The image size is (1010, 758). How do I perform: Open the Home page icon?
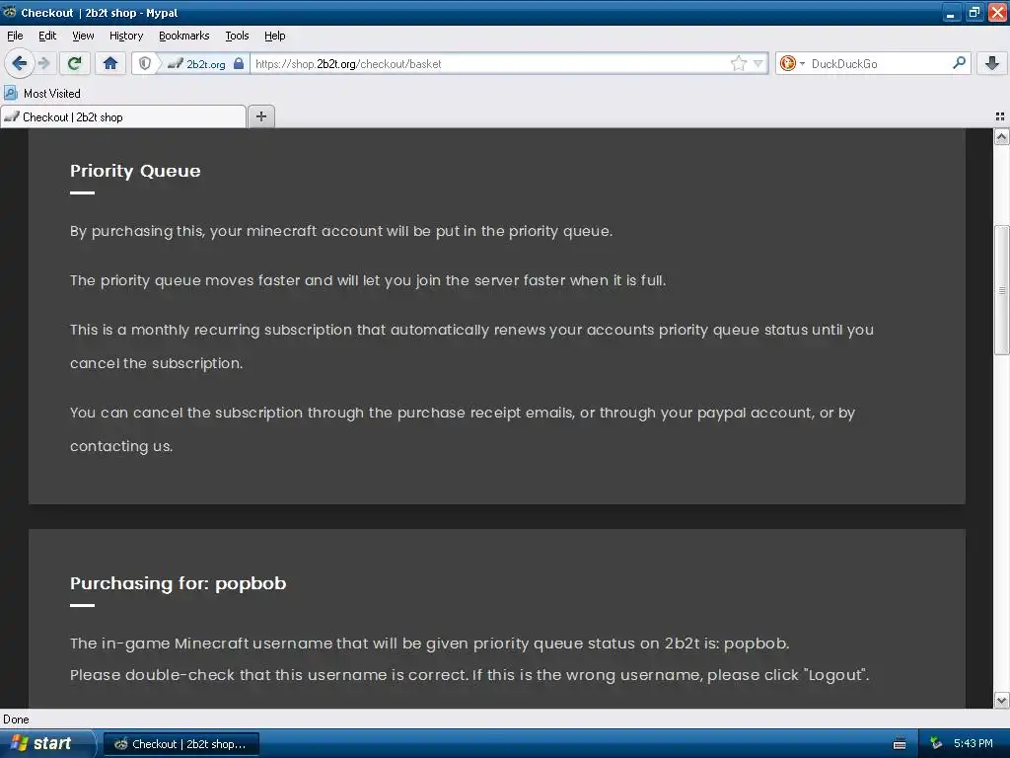pyautogui.click(x=110, y=63)
